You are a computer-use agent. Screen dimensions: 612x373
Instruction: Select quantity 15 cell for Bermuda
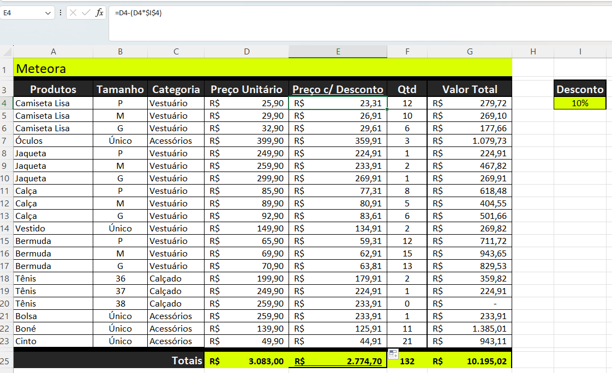click(407, 253)
